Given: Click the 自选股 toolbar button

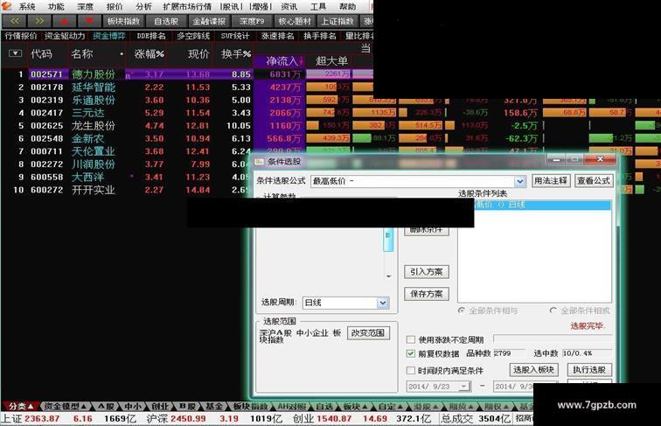Looking at the screenshot, I should 166,21.
